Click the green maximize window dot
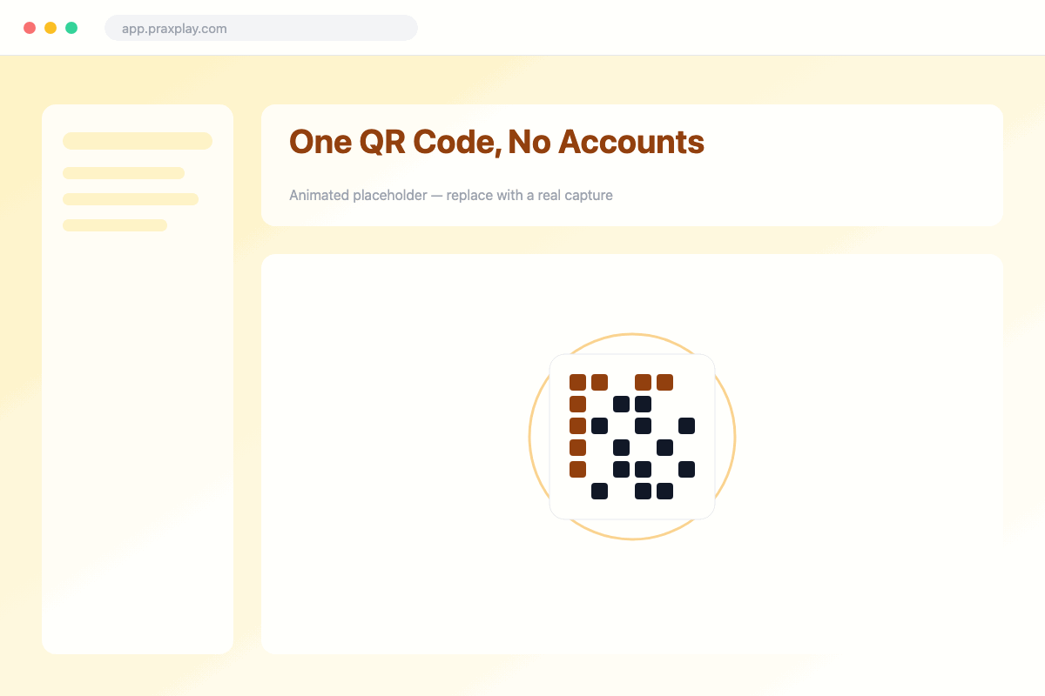1045x696 pixels. click(x=71, y=28)
